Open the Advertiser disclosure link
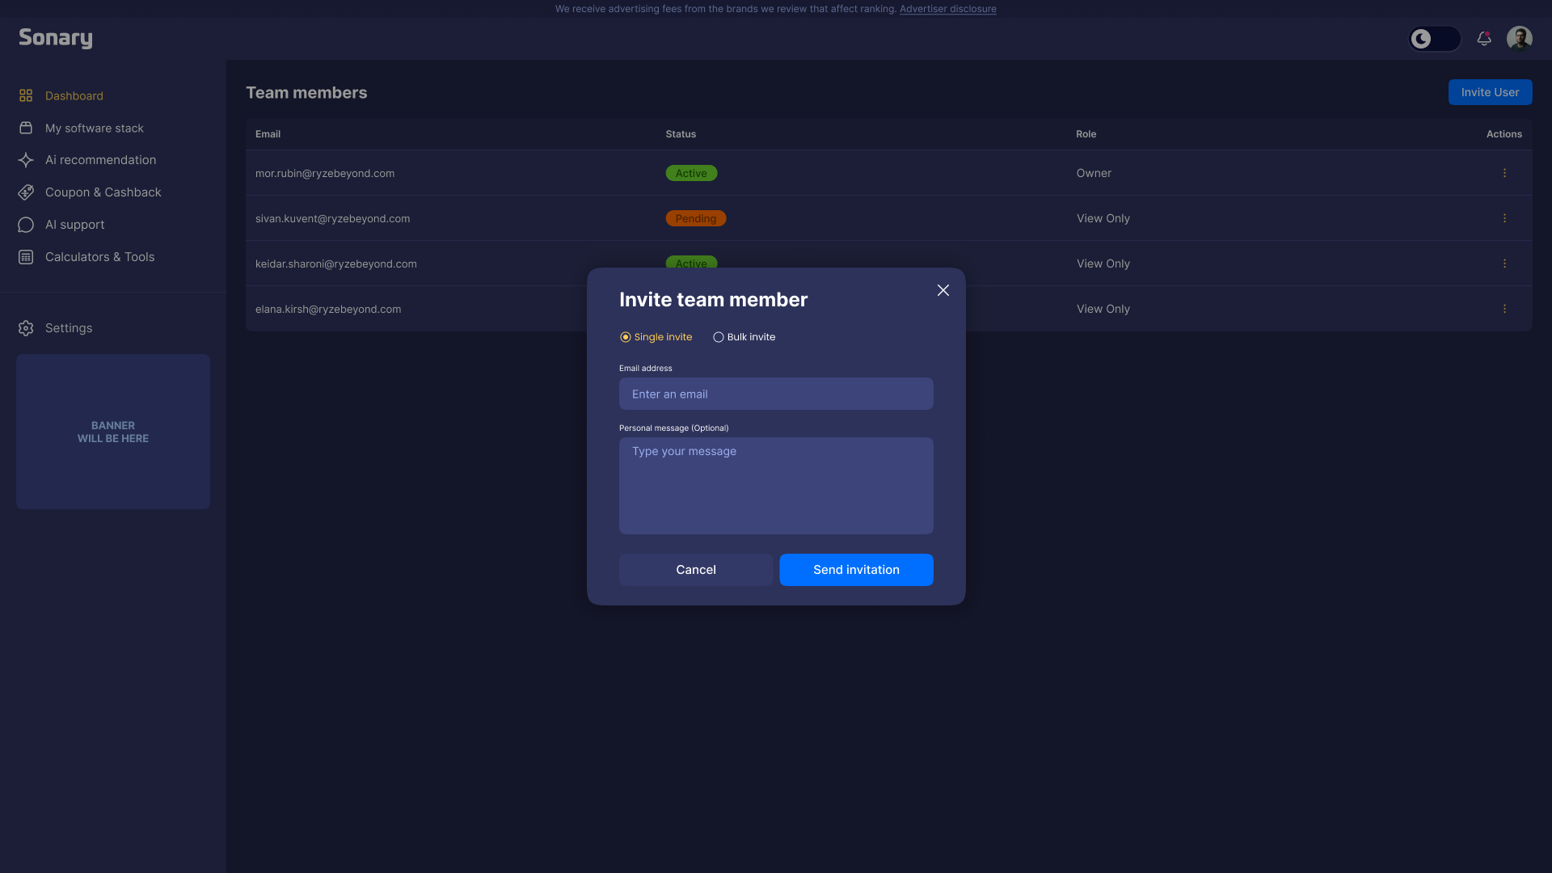 947,9
